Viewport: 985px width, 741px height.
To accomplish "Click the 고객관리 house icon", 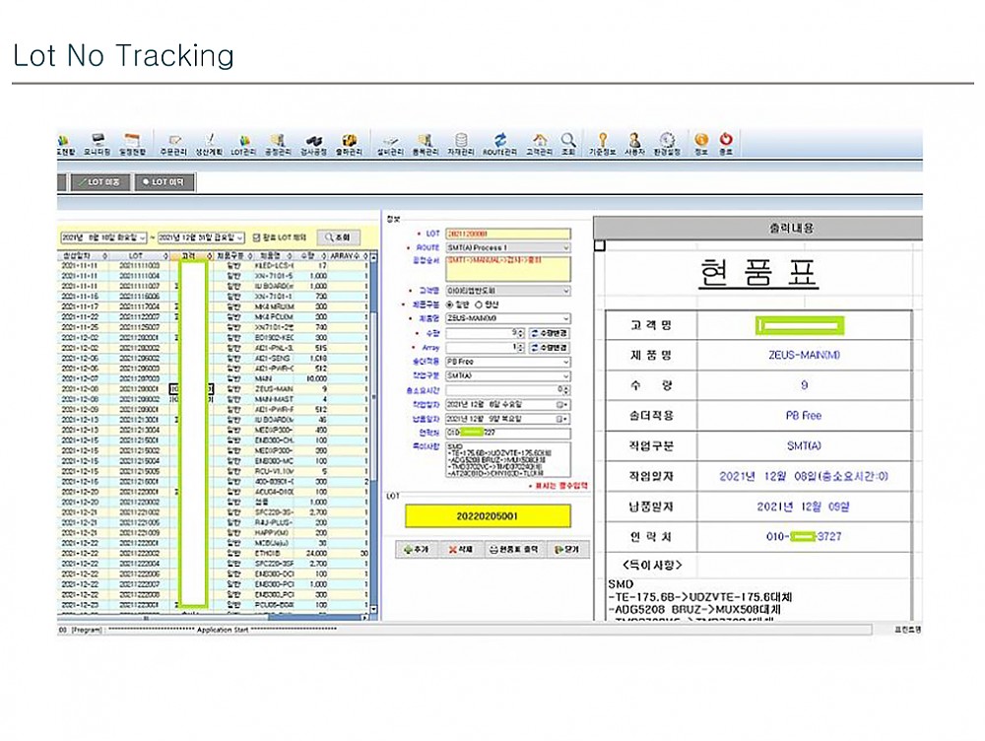I will point(539,144).
